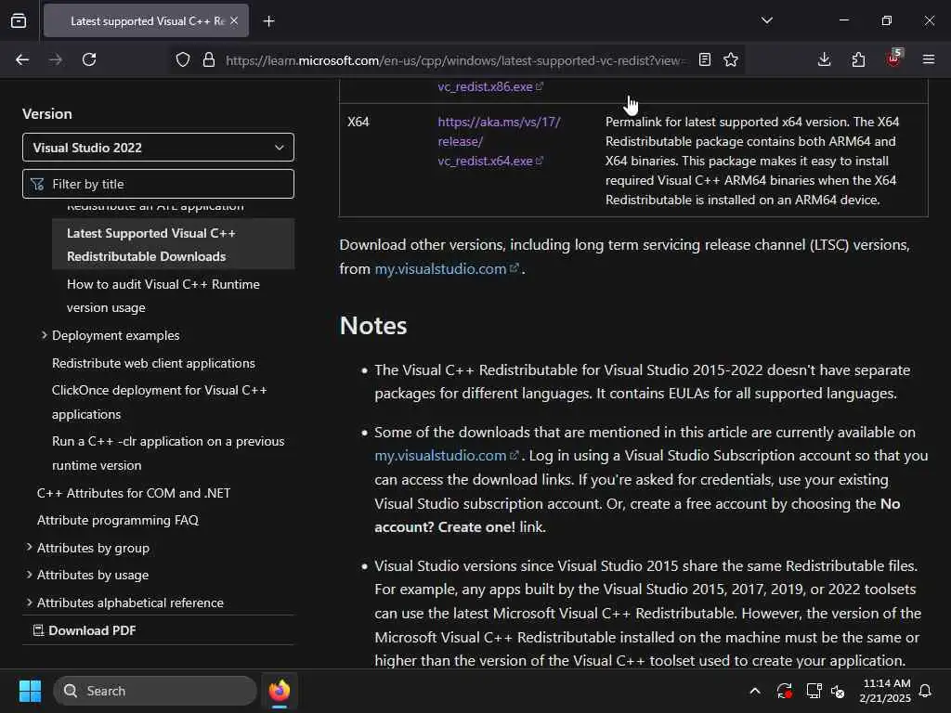Open C++ Attributes for COM and .NET

(134, 493)
